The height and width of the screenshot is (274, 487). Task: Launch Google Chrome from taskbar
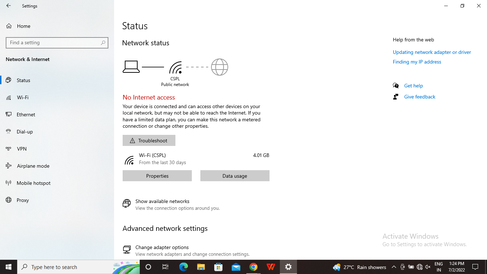253,267
